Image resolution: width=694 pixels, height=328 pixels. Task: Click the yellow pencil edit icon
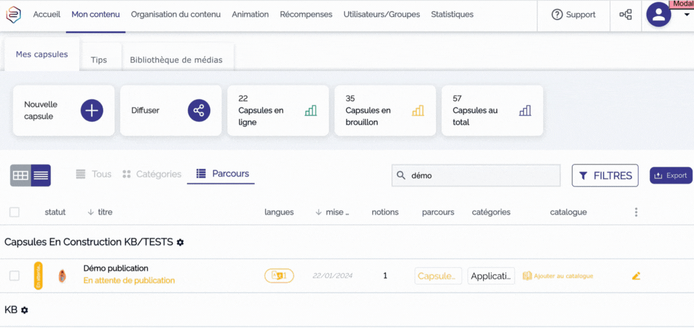pos(636,276)
